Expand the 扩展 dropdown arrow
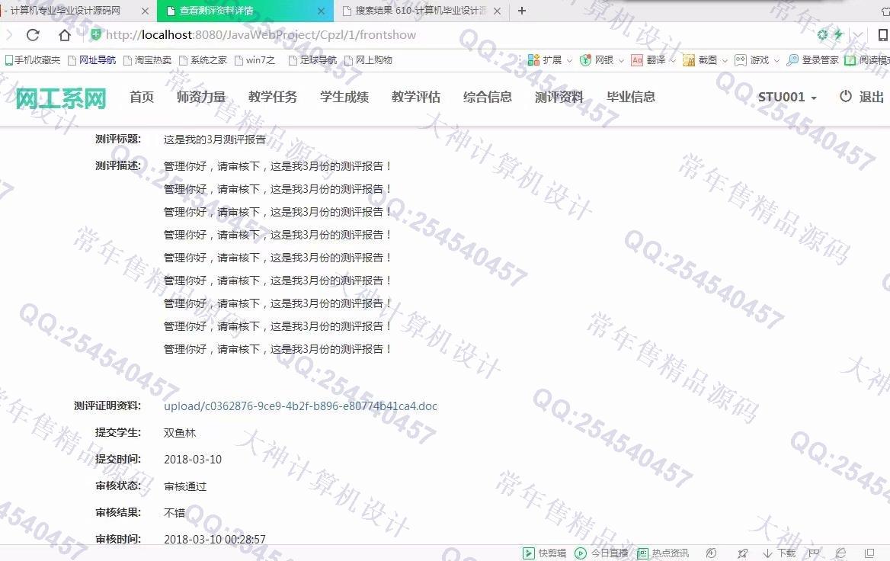 coord(568,60)
